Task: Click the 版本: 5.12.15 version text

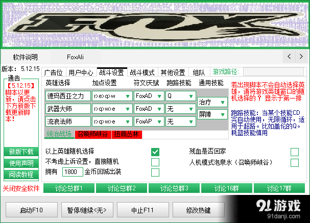Action: click(x=20, y=69)
